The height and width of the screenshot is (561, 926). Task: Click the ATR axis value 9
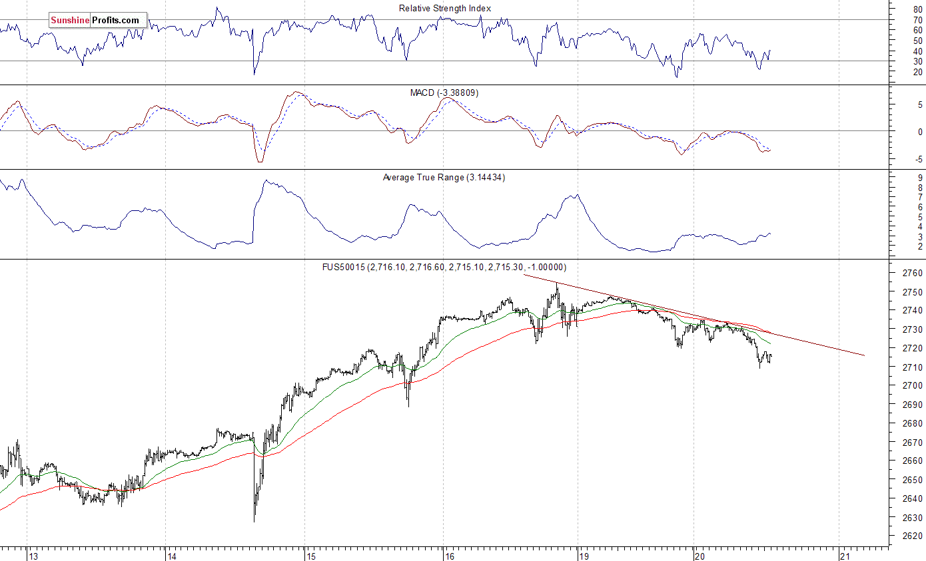[920, 178]
